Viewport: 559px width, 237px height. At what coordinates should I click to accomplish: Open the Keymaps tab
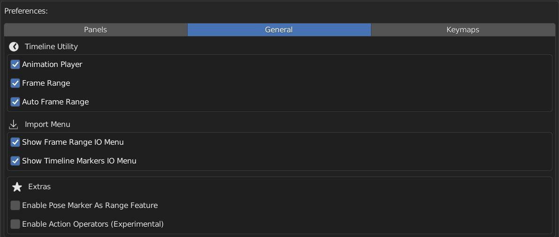(x=463, y=30)
